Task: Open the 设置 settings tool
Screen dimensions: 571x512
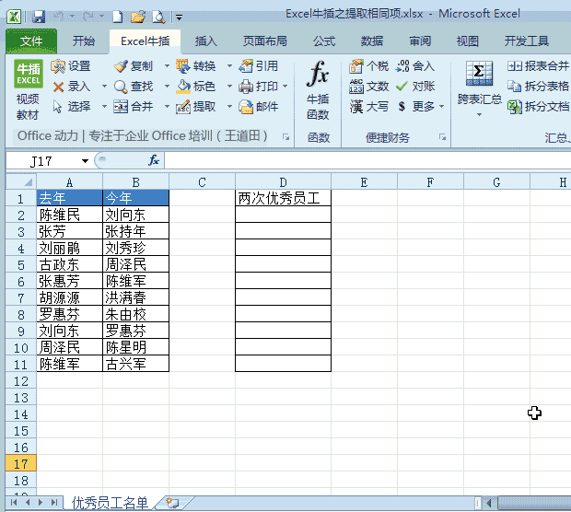Action: [71, 66]
